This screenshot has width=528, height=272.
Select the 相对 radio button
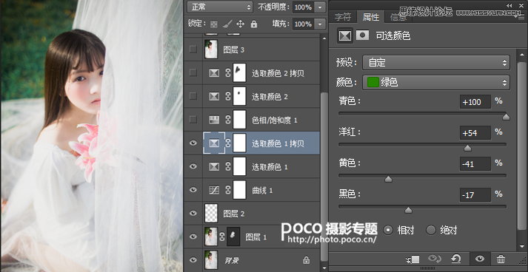tap(388, 231)
